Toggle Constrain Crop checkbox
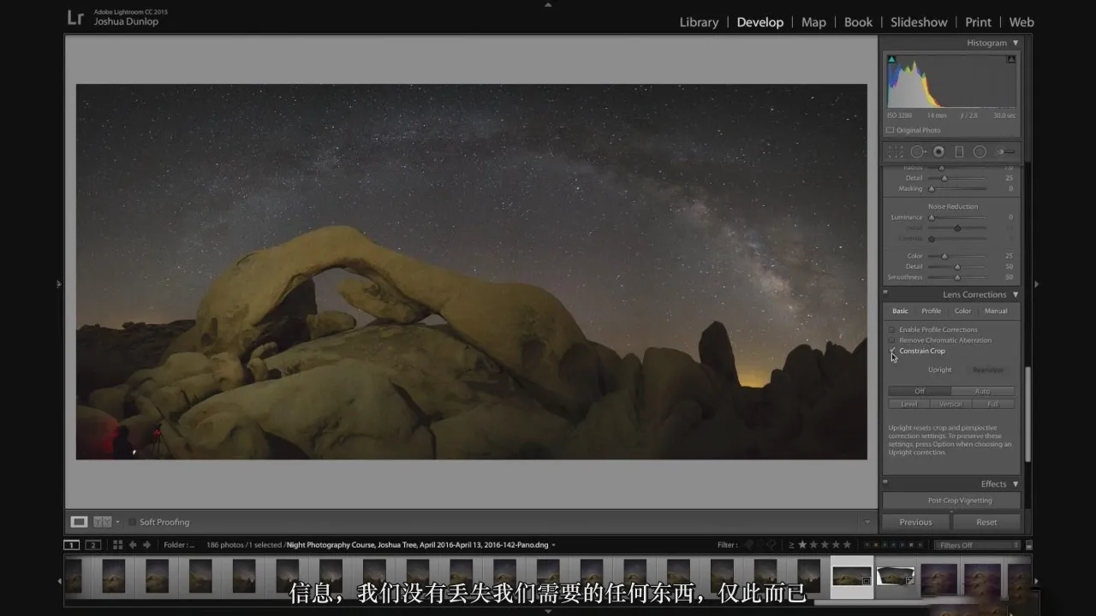The image size is (1096, 616). (x=891, y=351)
